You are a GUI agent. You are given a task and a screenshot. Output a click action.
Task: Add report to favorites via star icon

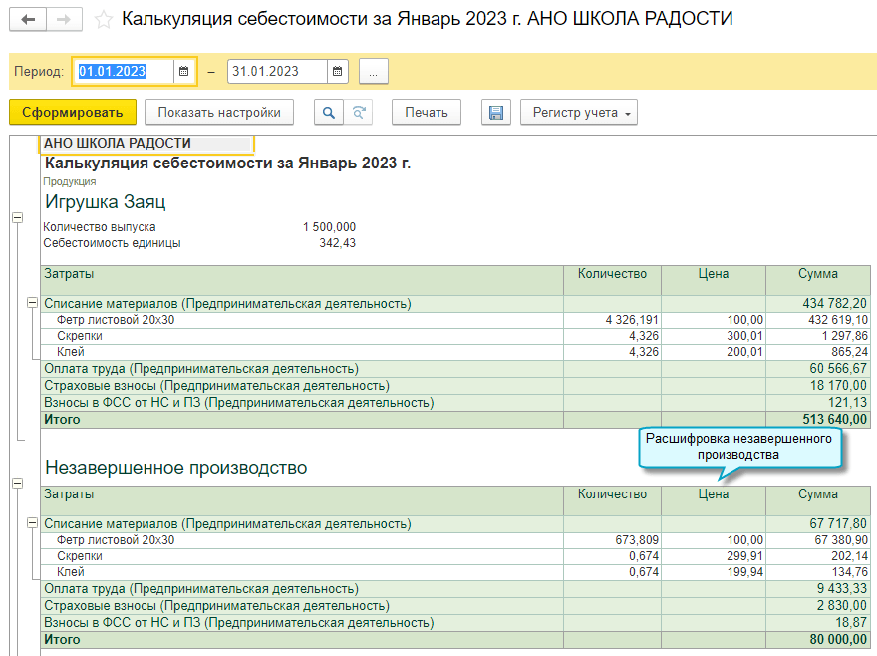(x=103, y=20)
